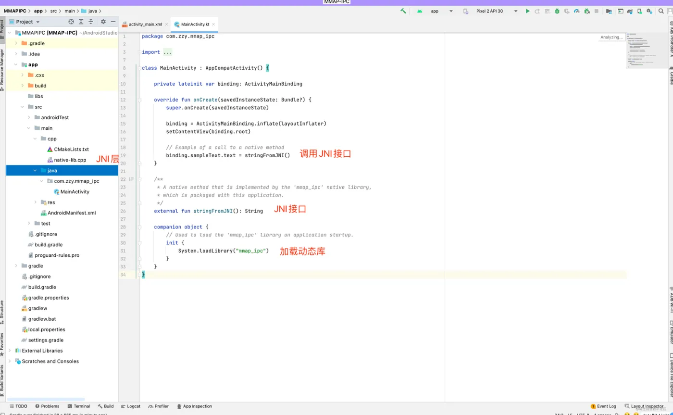
Task: Click the Project panel horizontal scrollbar
Action: pos(46,399)
